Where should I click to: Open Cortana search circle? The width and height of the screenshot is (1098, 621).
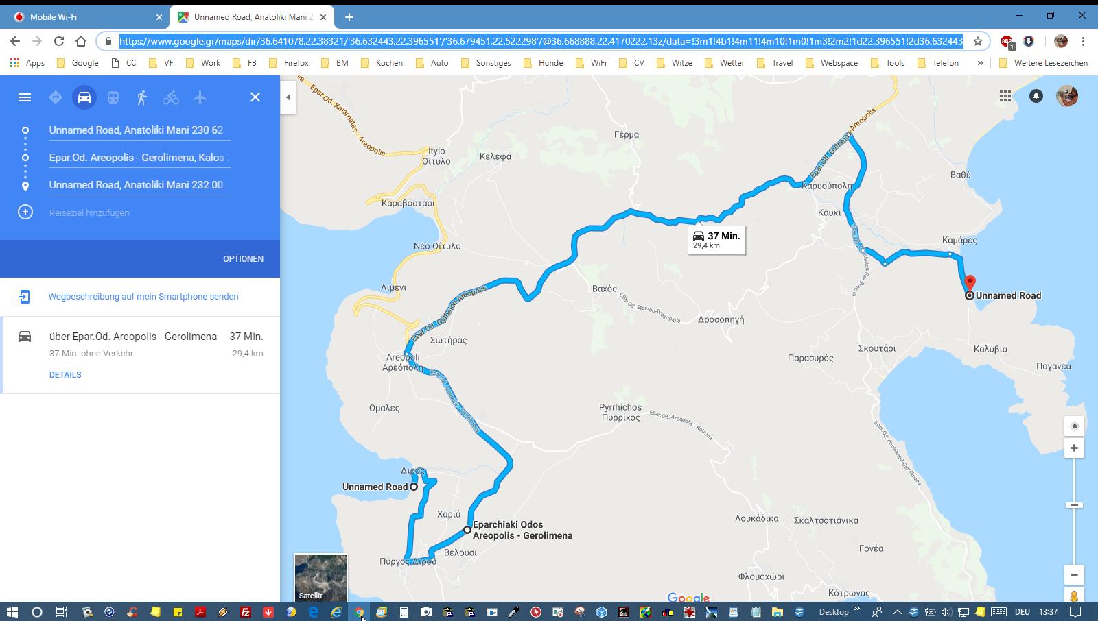[37, 612]
